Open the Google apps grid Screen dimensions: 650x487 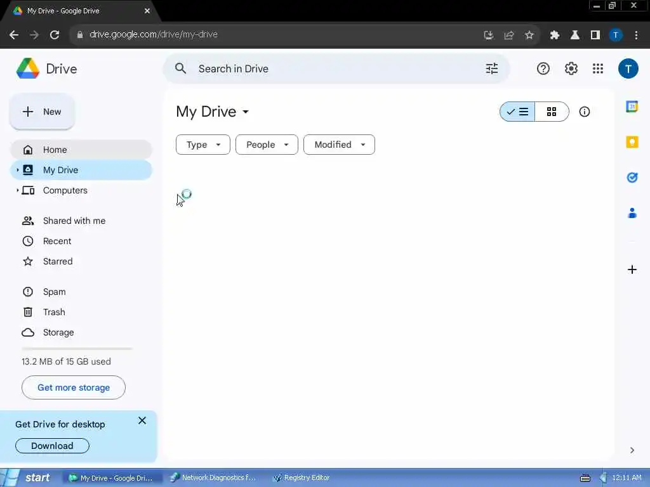(x=598, y=68)
